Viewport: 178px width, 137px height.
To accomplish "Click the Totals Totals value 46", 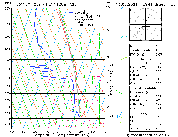I will [x=157, y=50].
